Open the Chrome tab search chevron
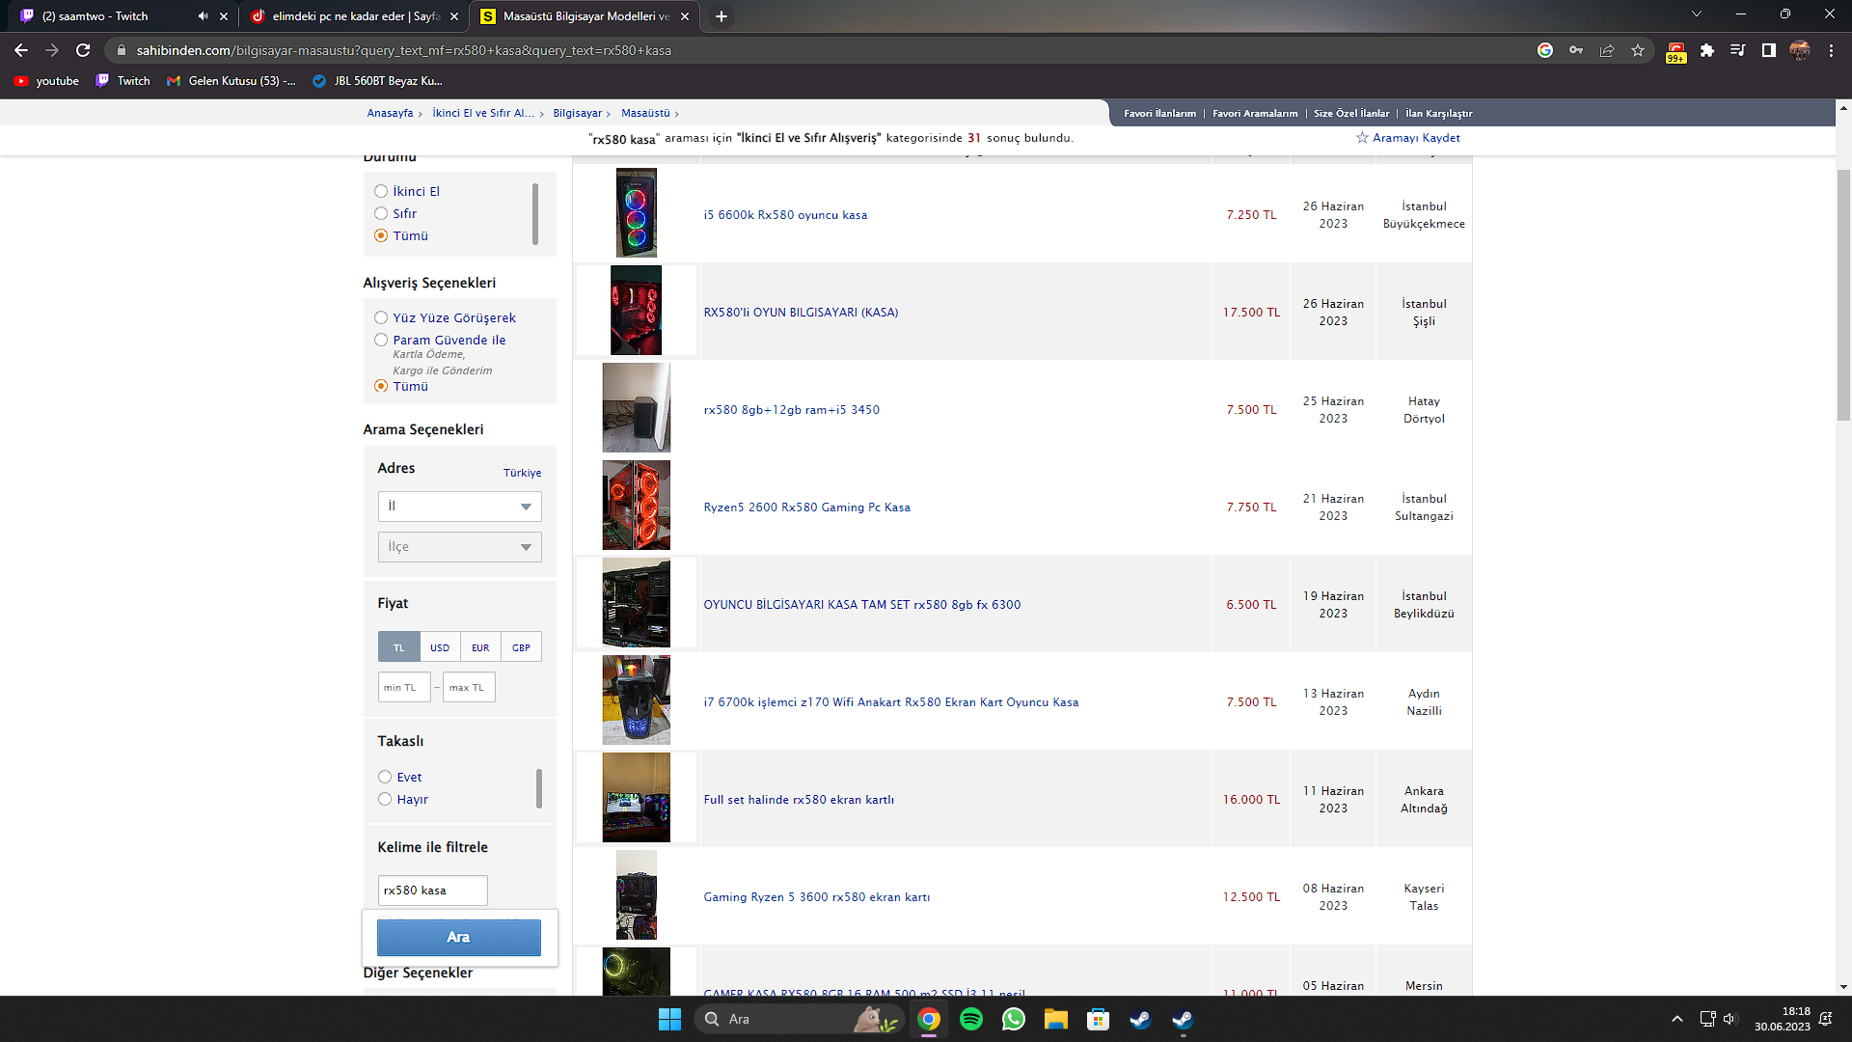The height and width of the screenshot is (1042, 1852). tap(1696, 14)
